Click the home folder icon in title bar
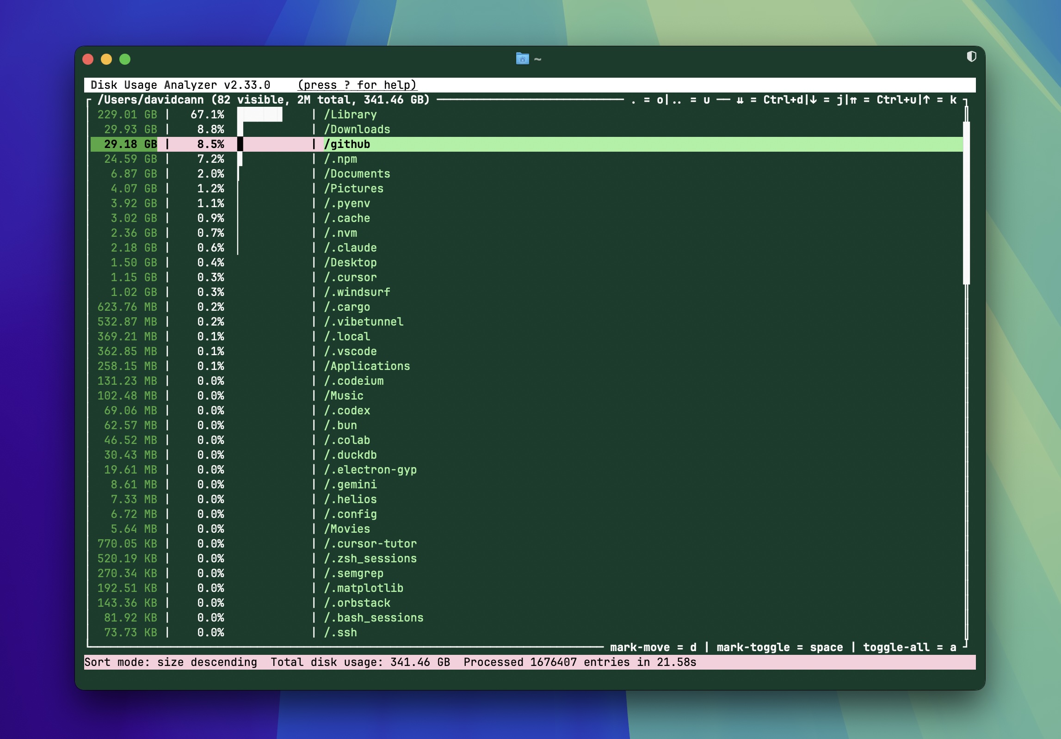Viewport: 1061px width, 739px height. [x=522, y=59]
